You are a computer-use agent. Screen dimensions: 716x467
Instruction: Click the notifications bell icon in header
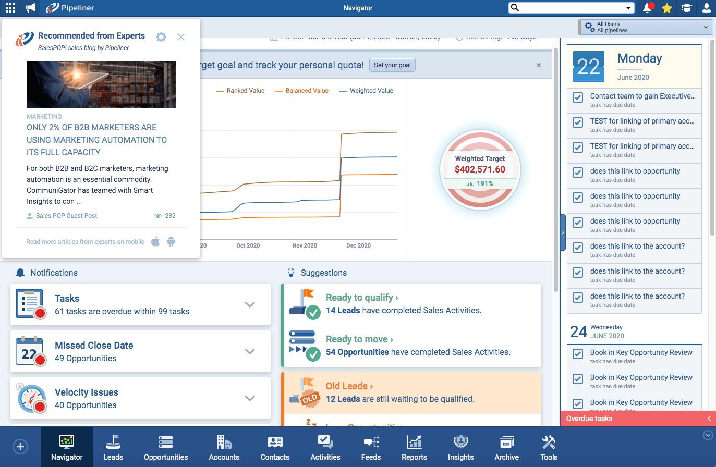pos(647,8)
